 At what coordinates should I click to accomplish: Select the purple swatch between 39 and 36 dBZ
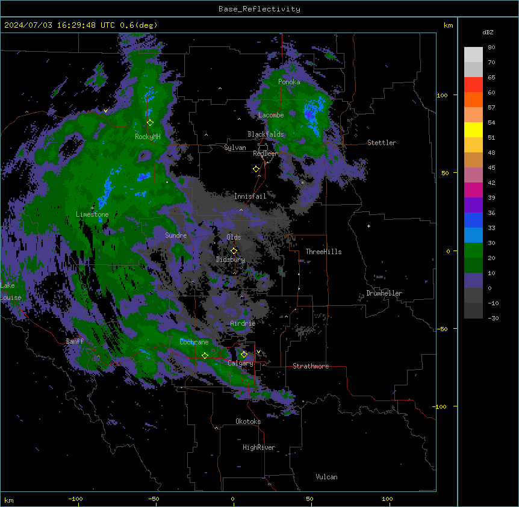[x=473, y=205]
